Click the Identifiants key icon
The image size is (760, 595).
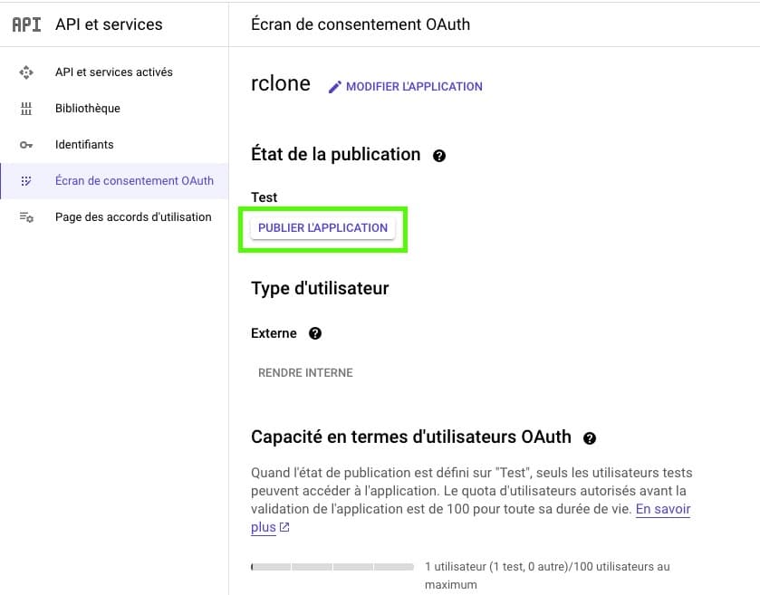[26, 145]
